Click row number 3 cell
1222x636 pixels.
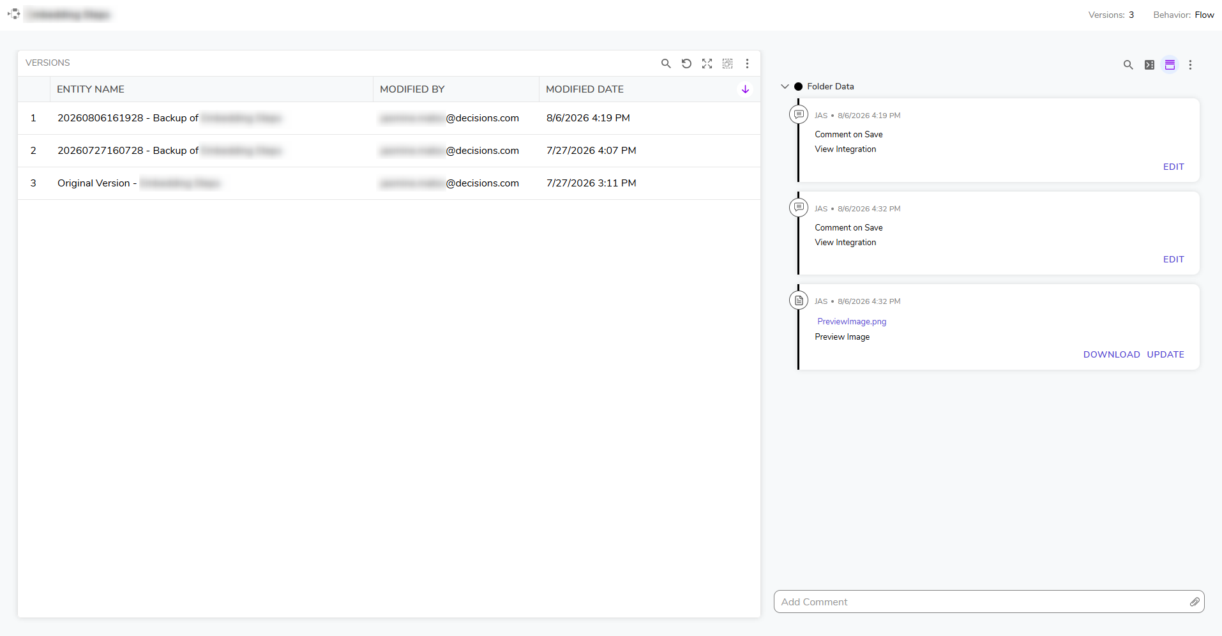point(33,183)
